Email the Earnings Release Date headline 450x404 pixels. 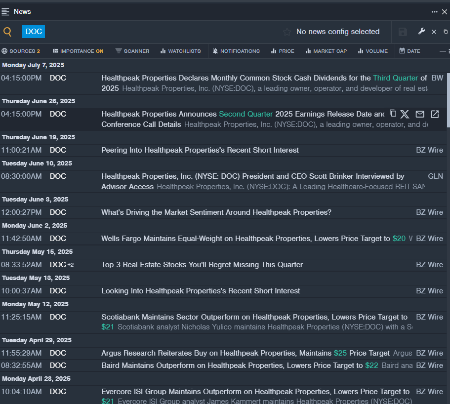pos(420,114)
